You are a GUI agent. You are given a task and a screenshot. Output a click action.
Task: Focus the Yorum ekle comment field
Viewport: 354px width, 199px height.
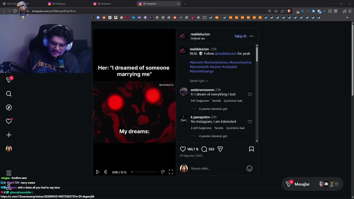click(217, 168)
